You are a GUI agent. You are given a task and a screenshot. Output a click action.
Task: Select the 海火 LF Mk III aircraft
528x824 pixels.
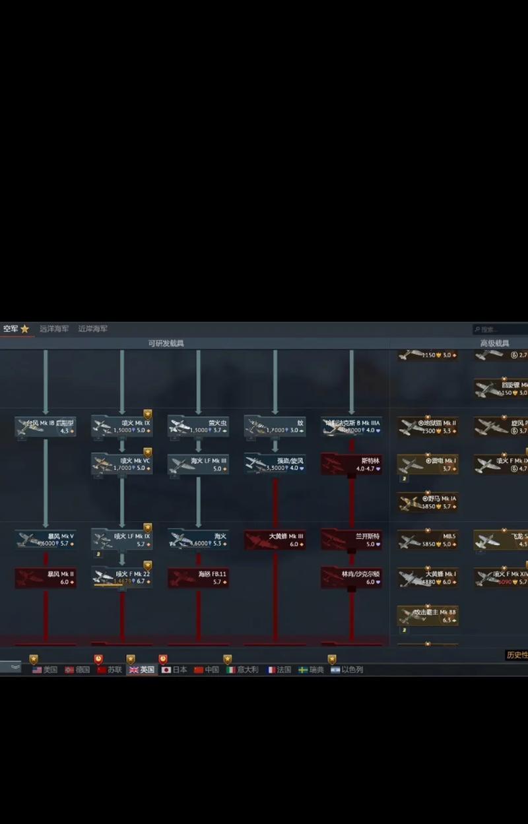[x=198, y=464]
